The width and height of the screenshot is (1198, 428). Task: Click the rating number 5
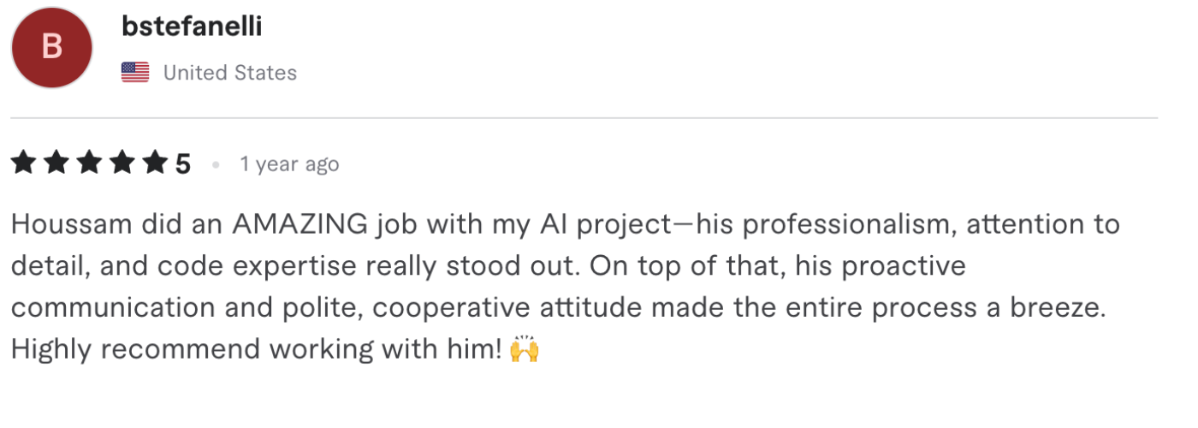tap(183, 163)
